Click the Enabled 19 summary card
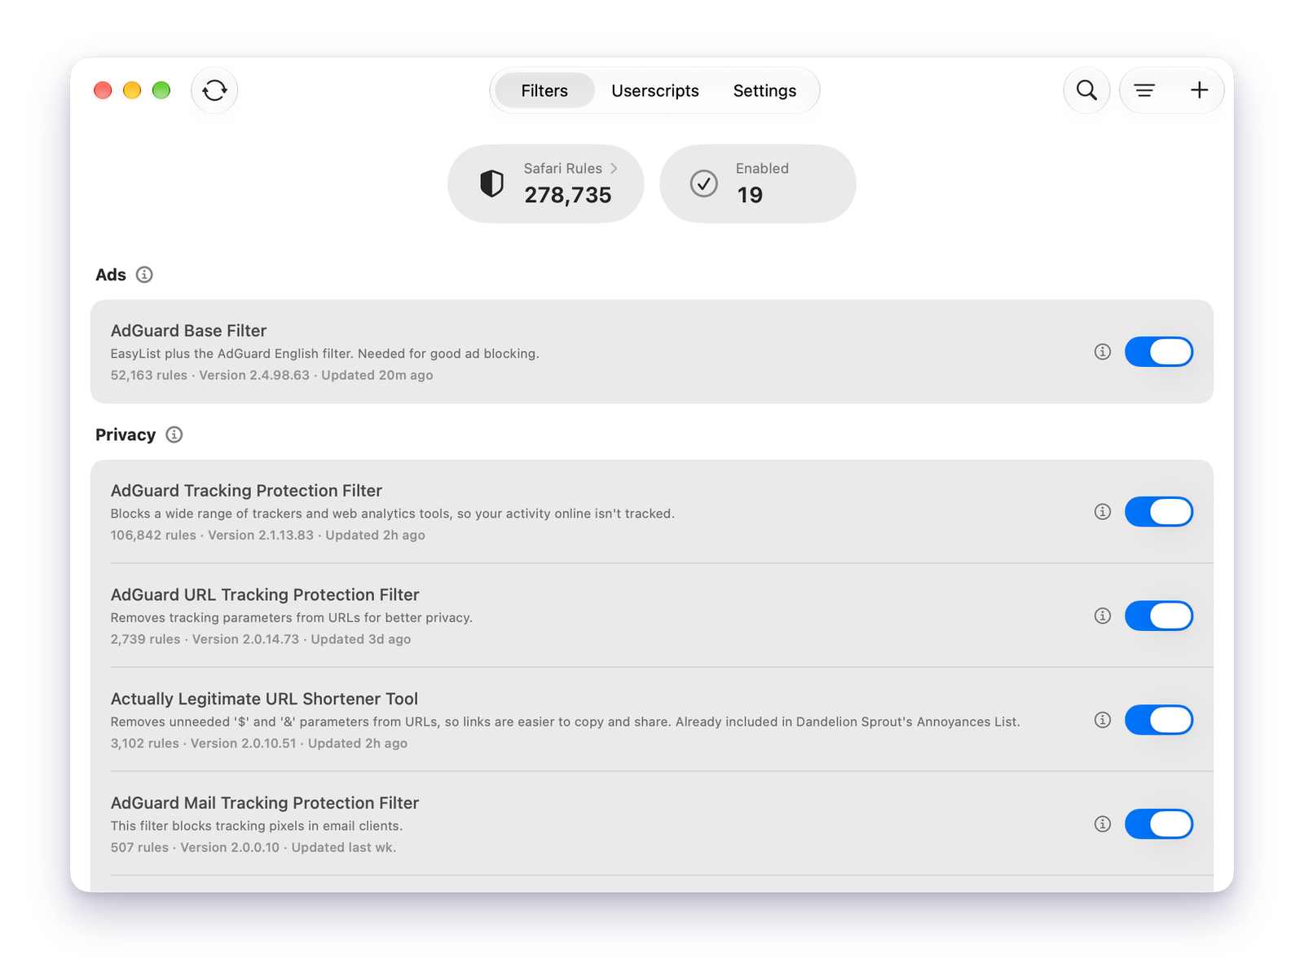This screenshot has height=975, width=1304. pos(757,184)
